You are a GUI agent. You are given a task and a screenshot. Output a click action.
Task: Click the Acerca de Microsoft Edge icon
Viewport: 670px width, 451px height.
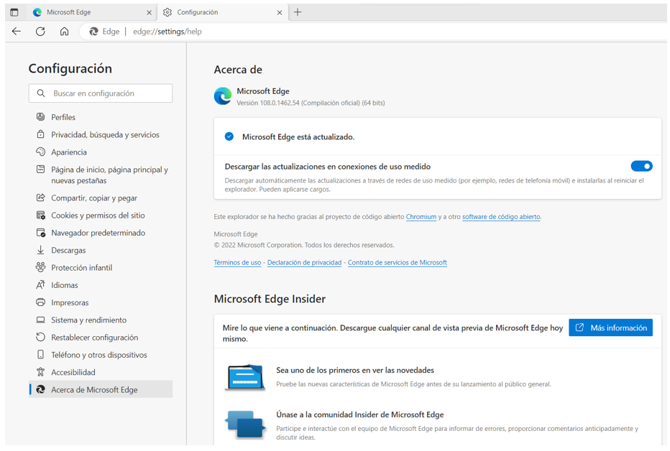pyautogui.click(x=40, y=389)
